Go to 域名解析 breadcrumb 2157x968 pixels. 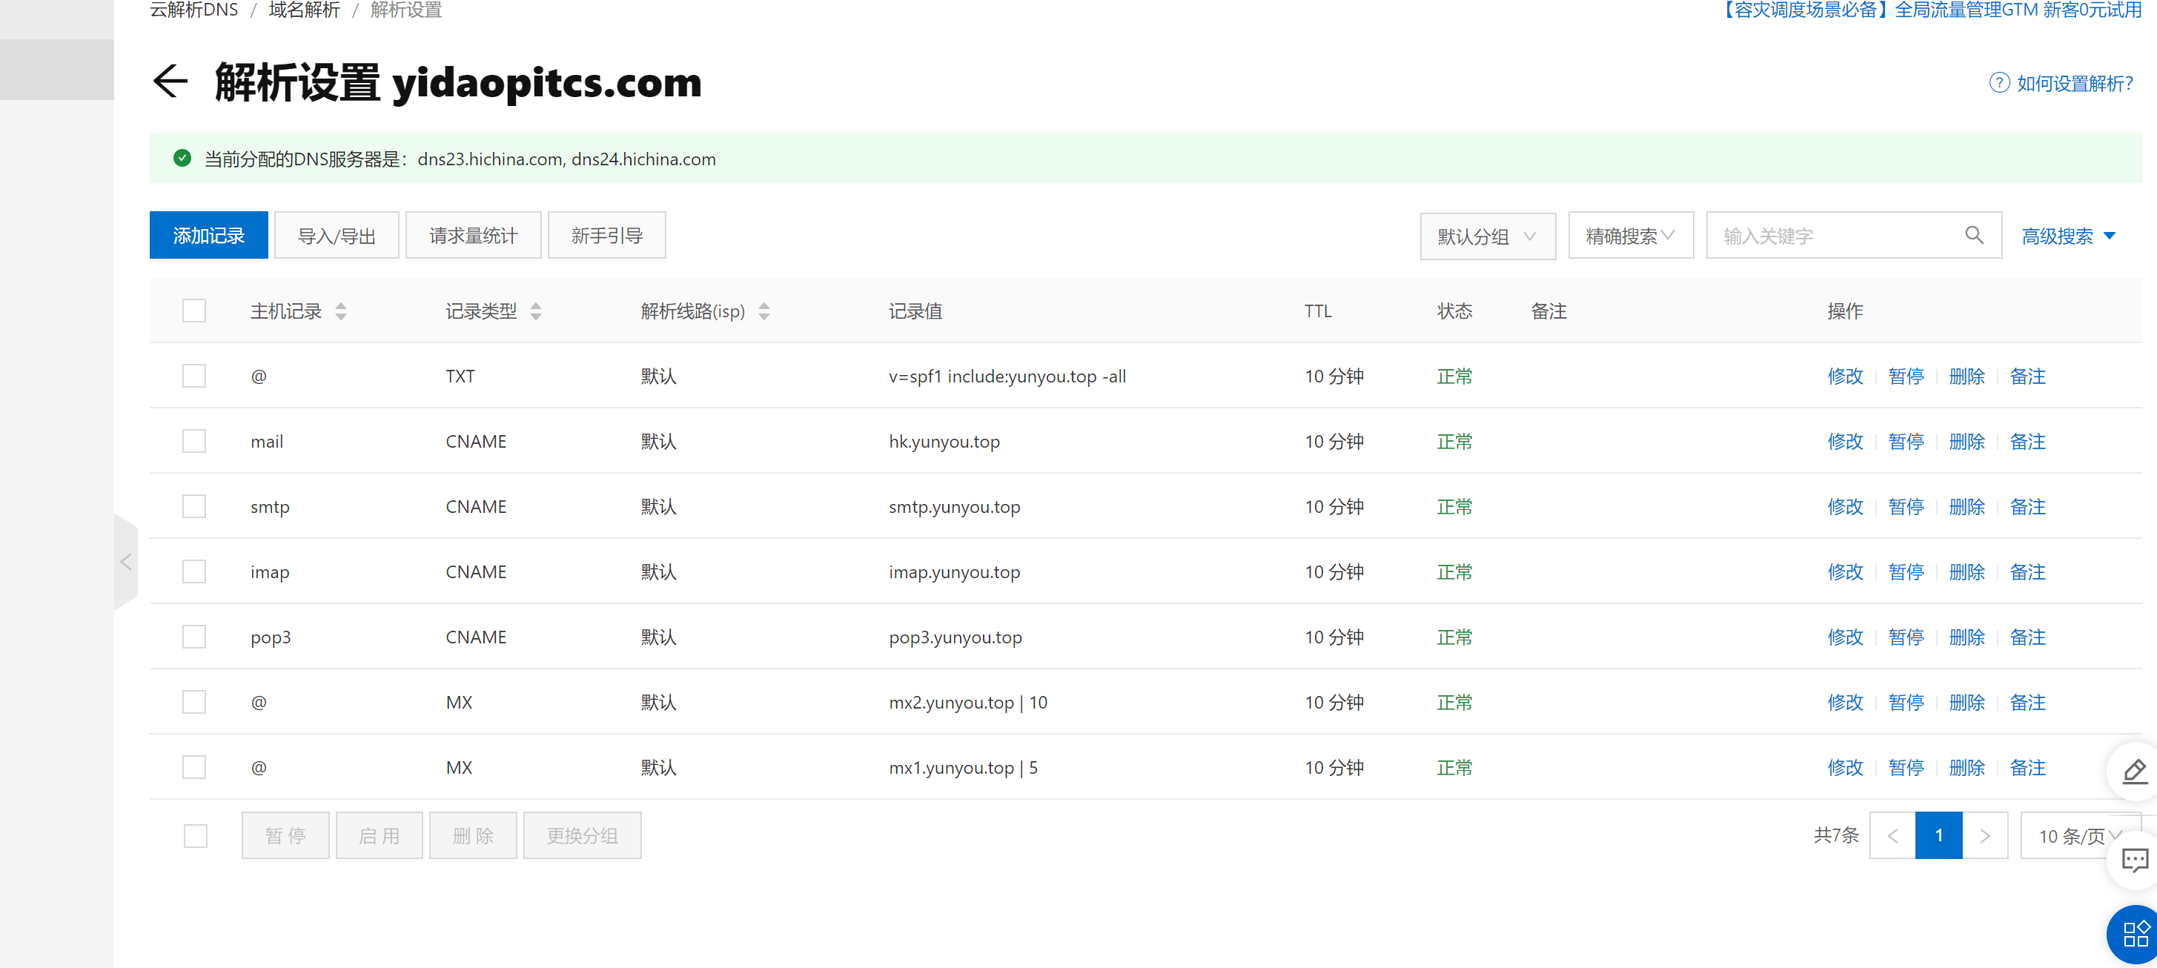[304, 10]
